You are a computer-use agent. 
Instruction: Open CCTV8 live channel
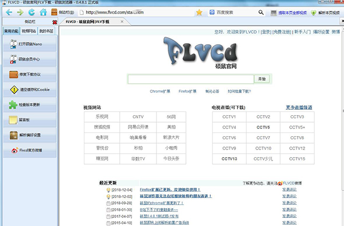[x=297, y=138]
